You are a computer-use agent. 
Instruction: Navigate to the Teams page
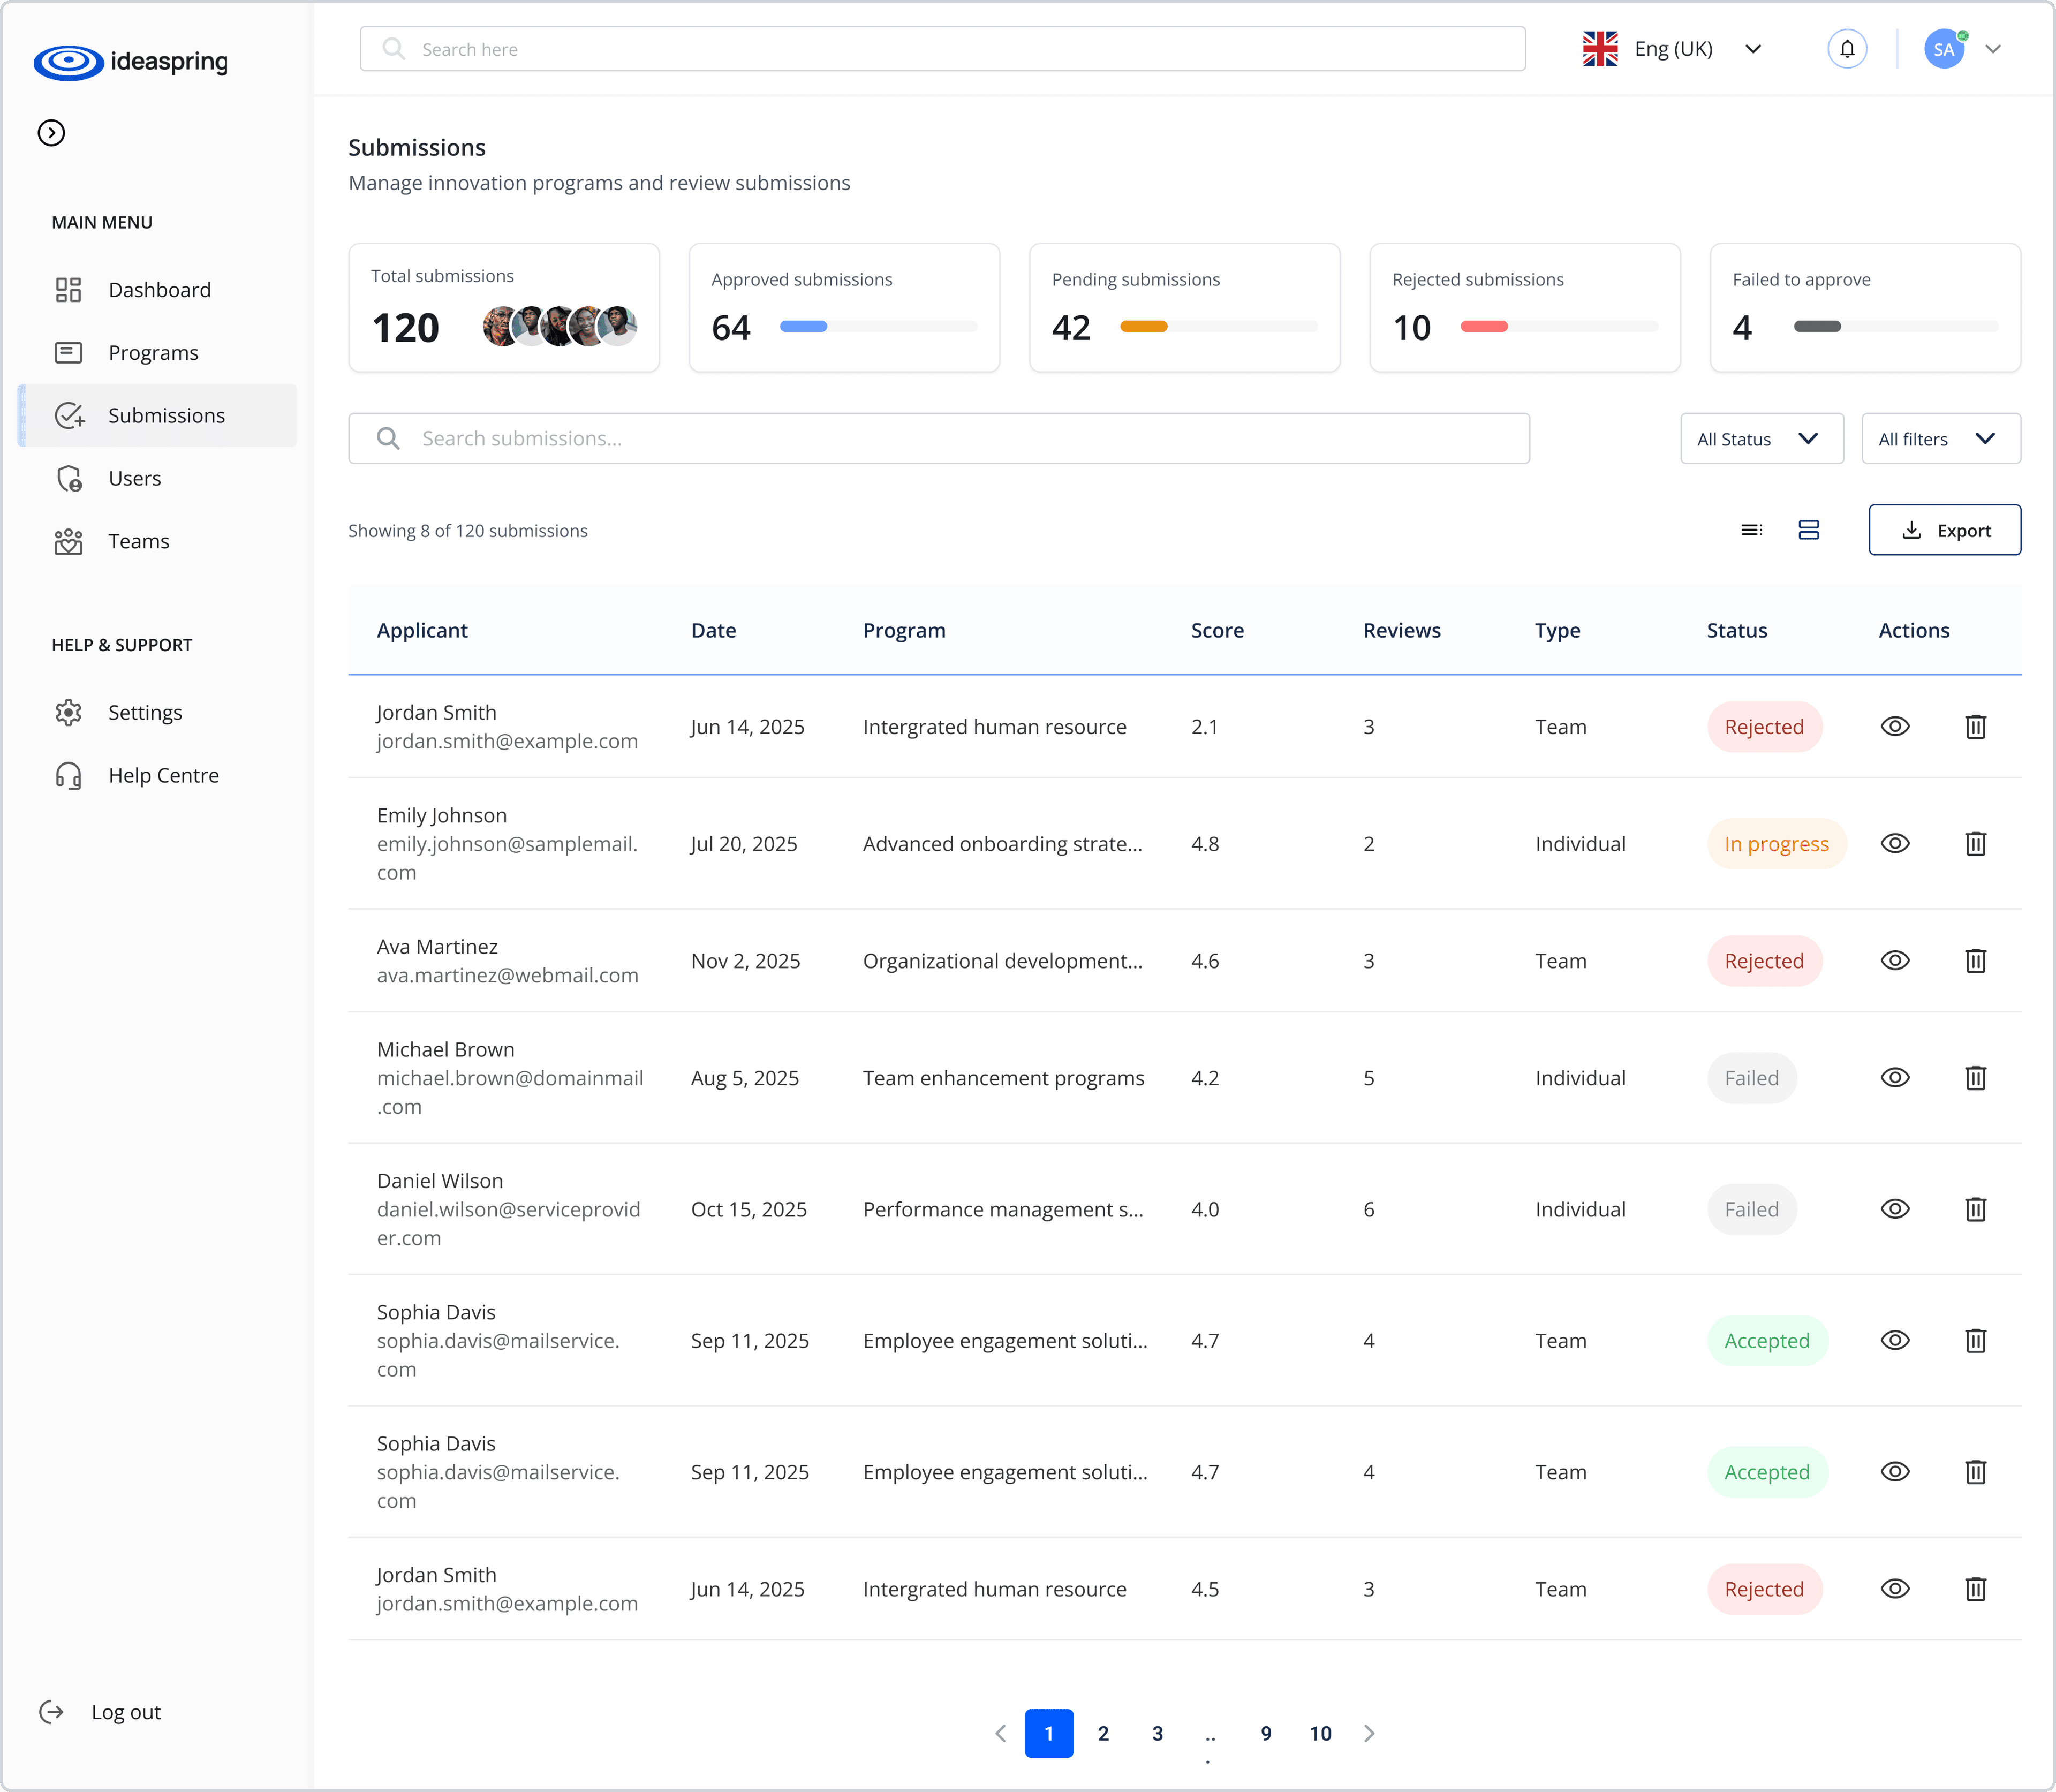(x=139, y=541)
